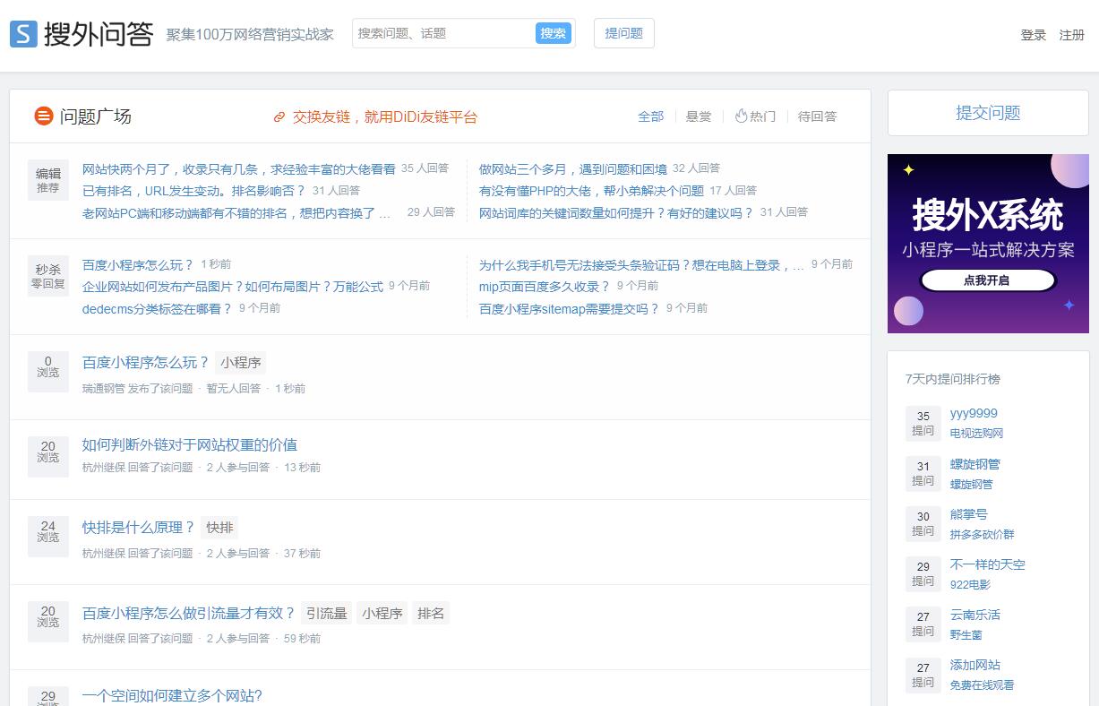Show the 待回答 questions tab
1099x706 pixels.
point(817,116)
